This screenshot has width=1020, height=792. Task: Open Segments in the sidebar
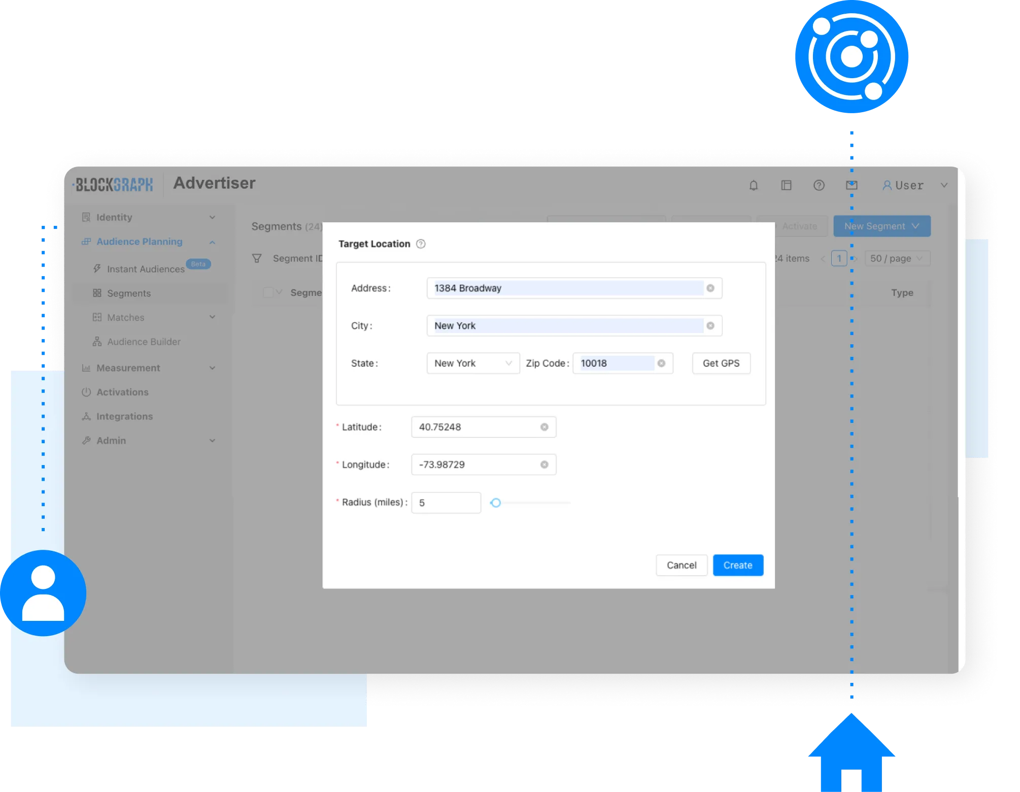point(129,293)
